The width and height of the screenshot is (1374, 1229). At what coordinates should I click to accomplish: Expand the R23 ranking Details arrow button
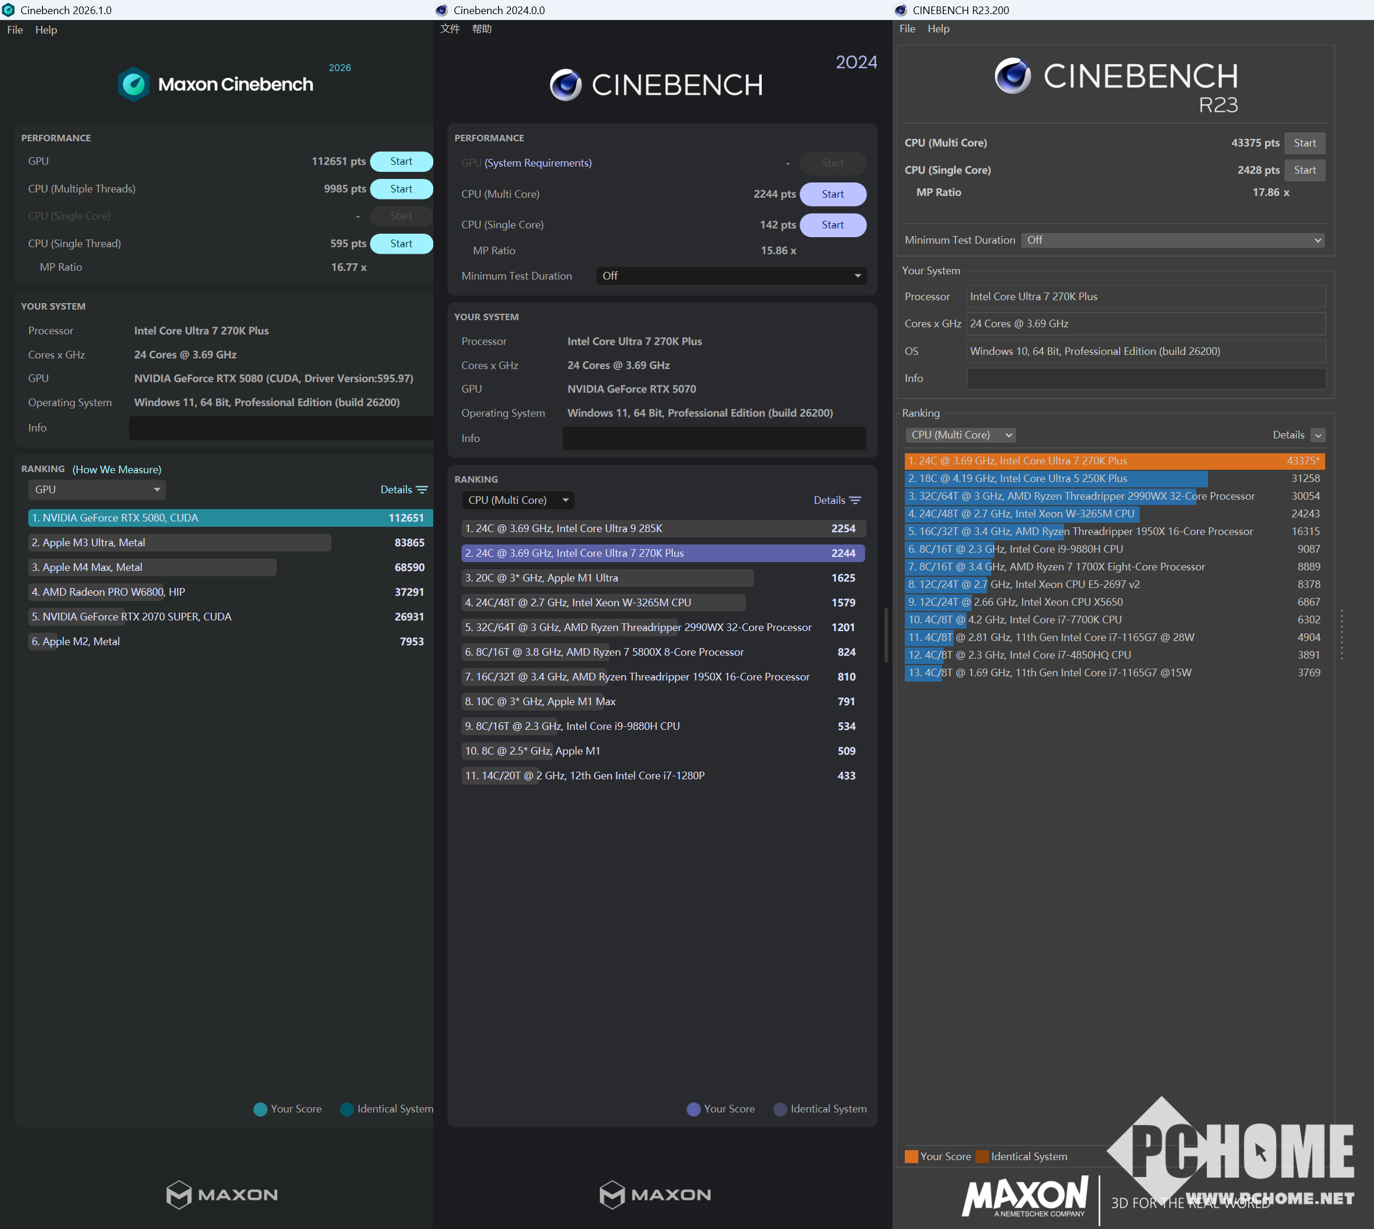click(1317, 436)
